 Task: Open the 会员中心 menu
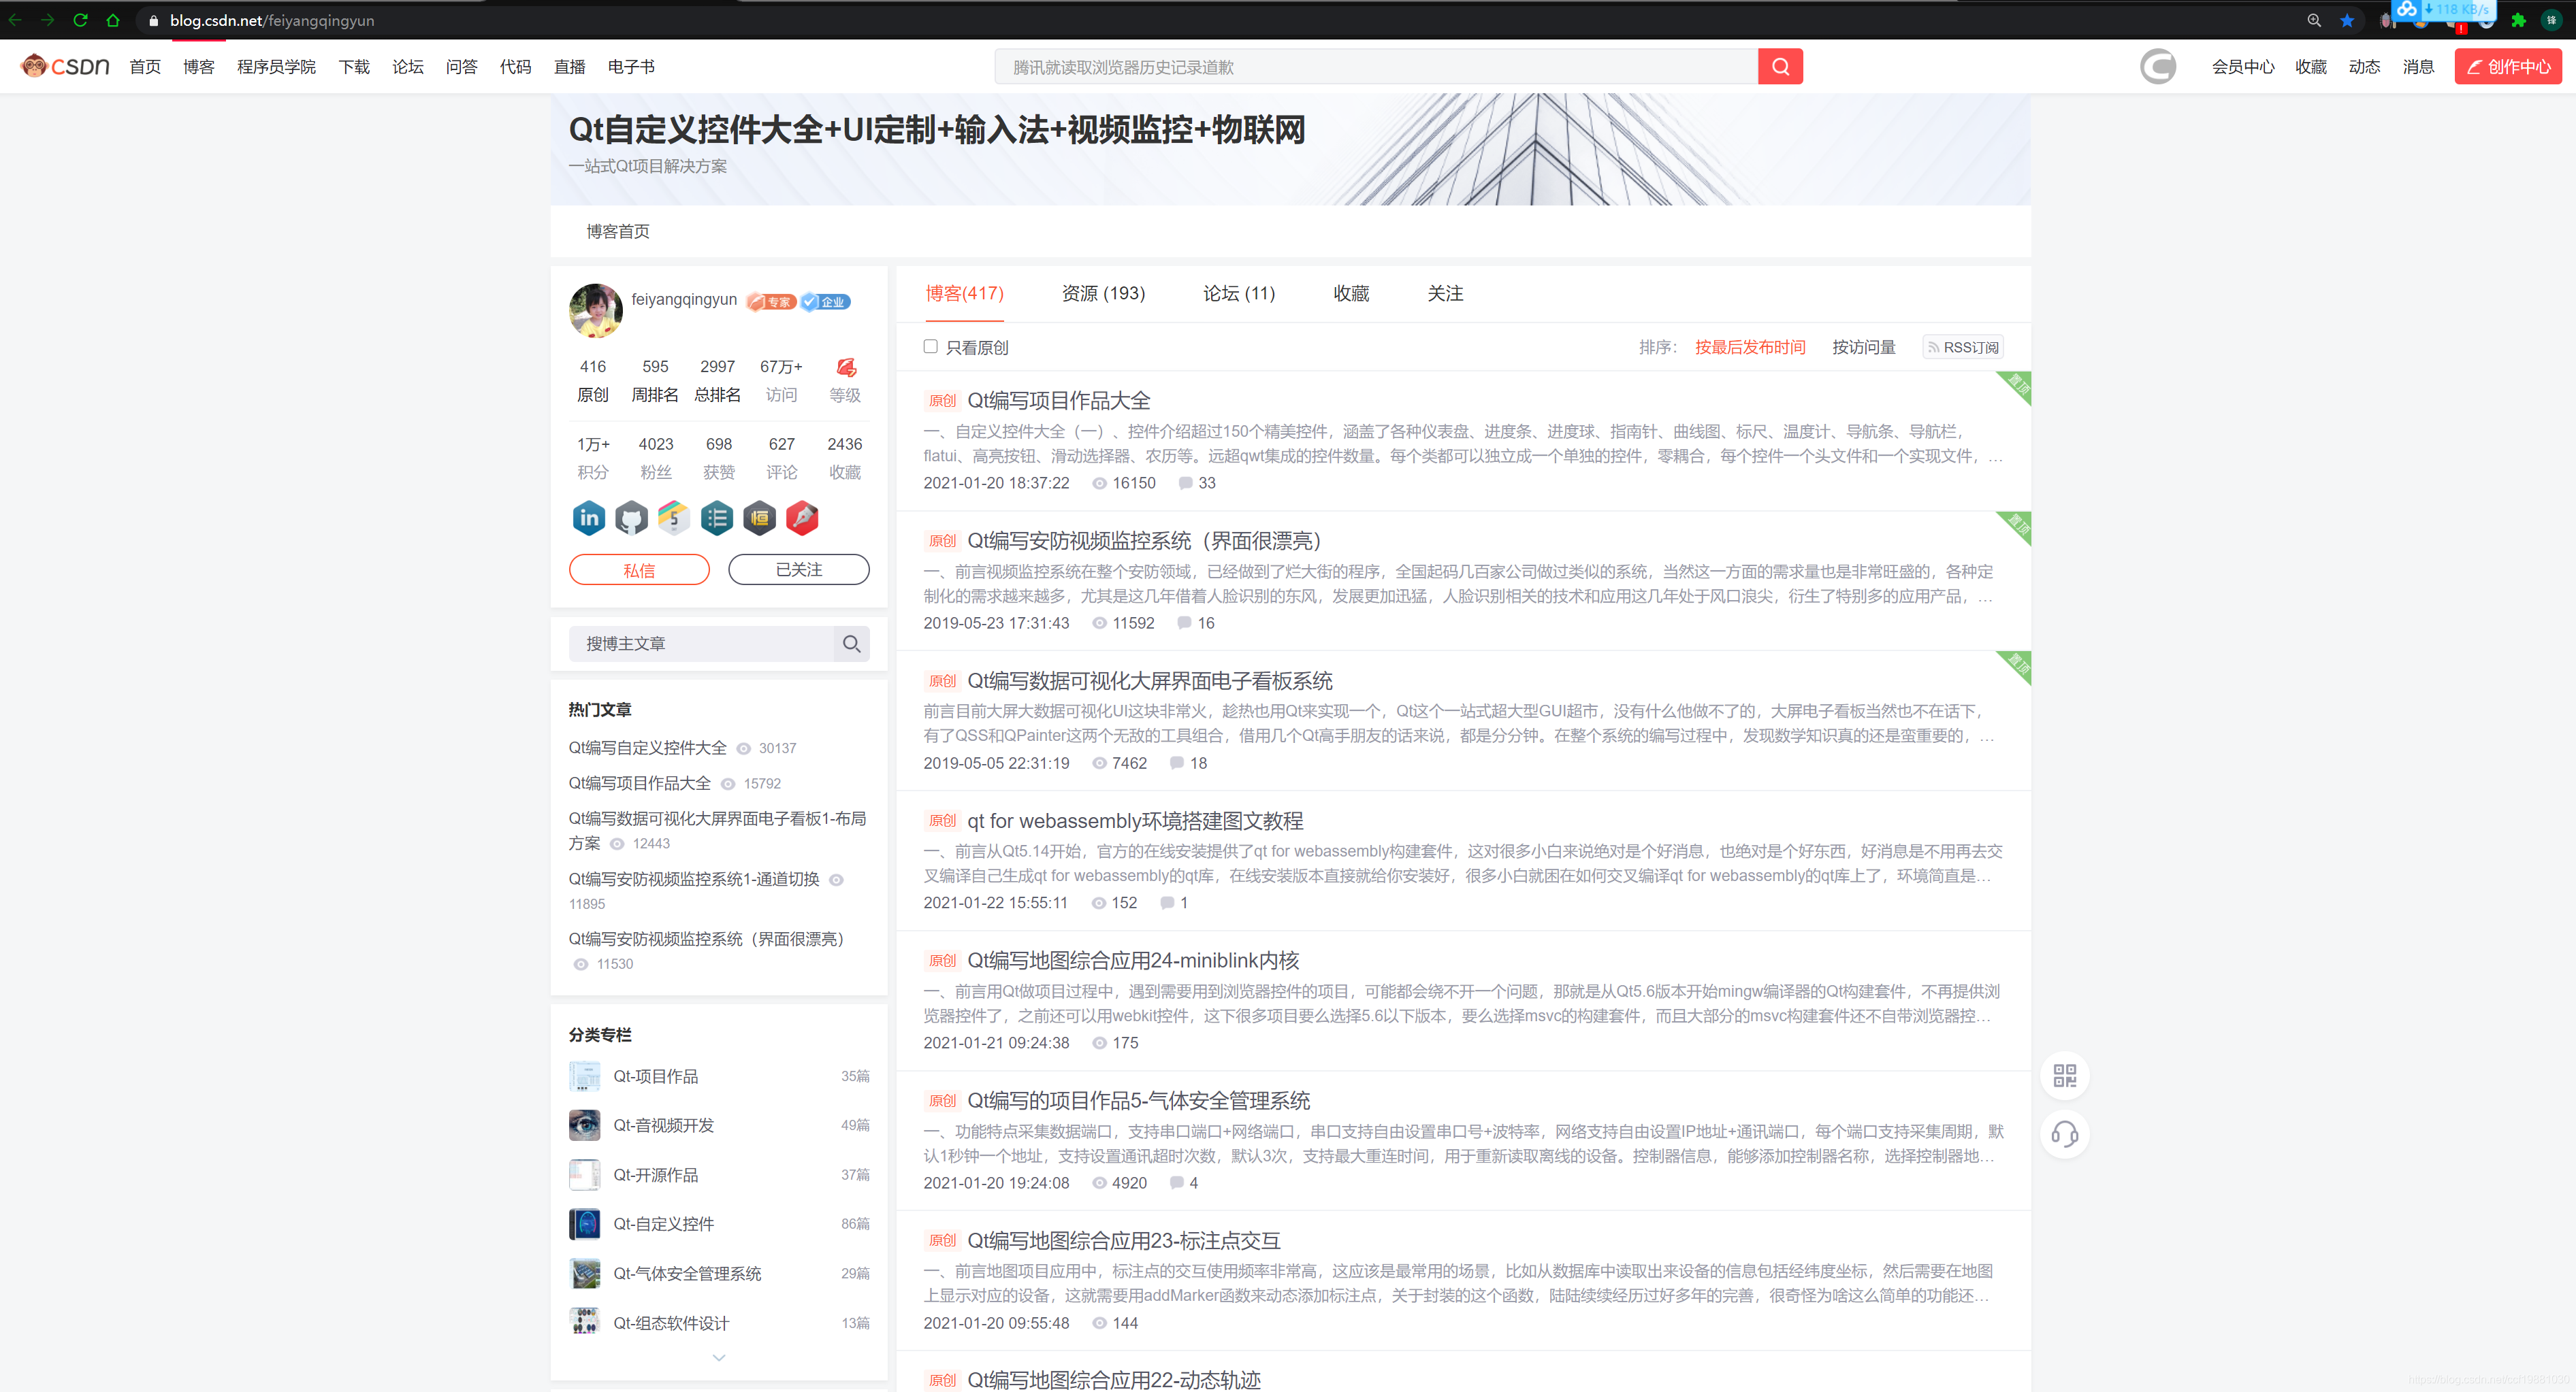tap(2242, 67)
